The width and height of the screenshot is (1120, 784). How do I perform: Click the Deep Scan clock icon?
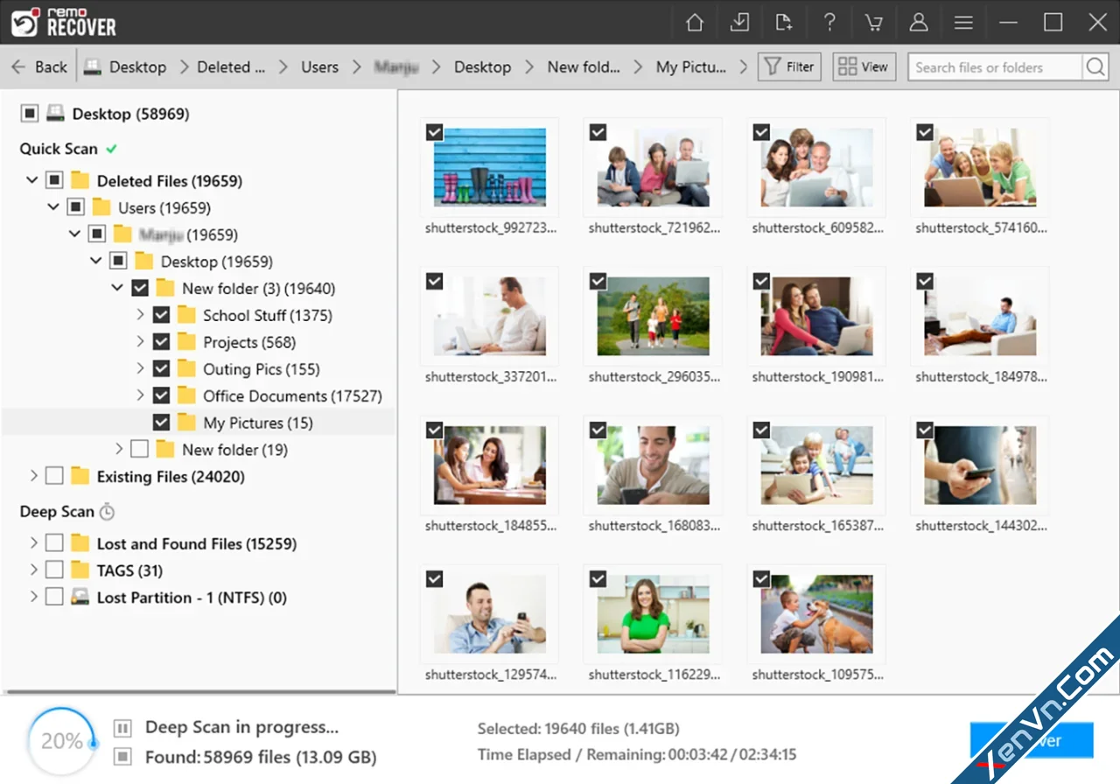[x=107, y=512]
